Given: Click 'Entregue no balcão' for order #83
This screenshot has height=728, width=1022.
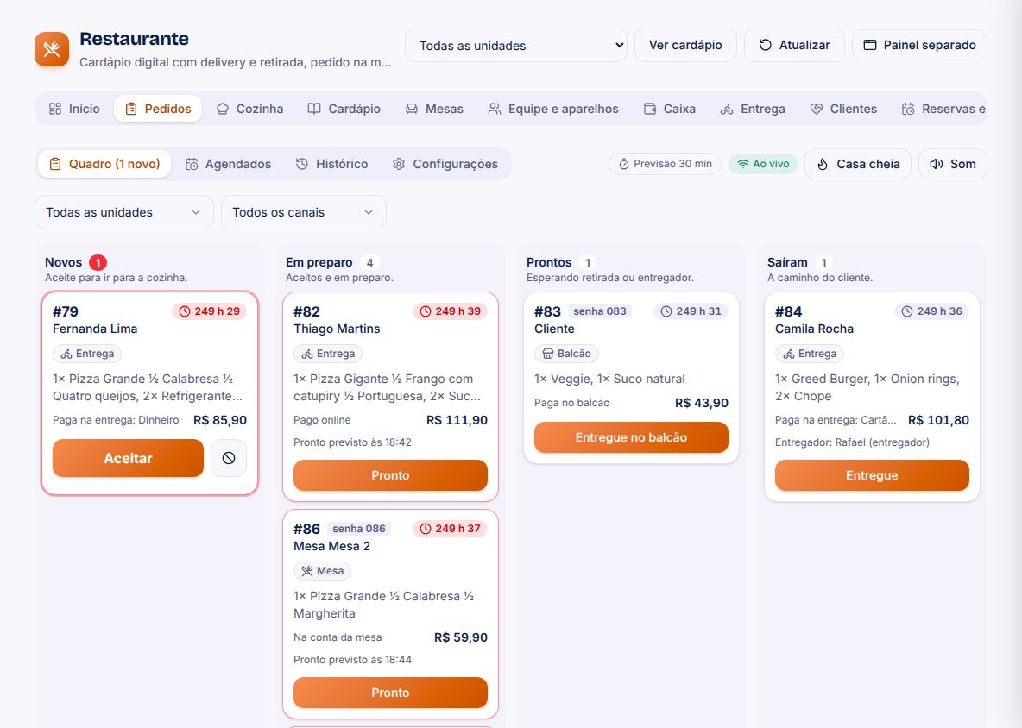Looking at the screenshot, I should [631, 437].
